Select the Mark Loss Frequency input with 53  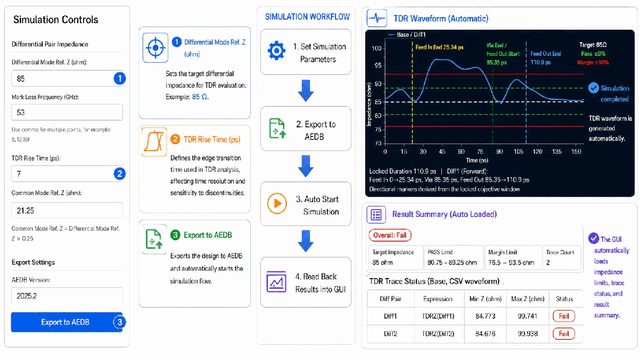coord(67,112)
